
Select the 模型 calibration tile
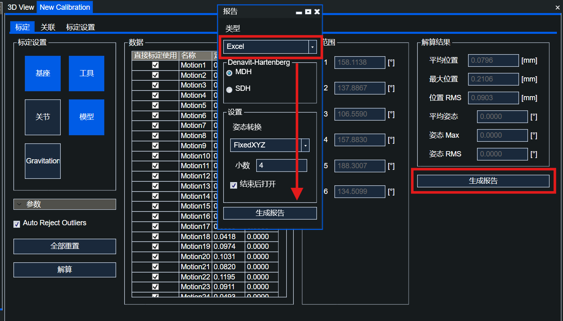tap(86, 117)
